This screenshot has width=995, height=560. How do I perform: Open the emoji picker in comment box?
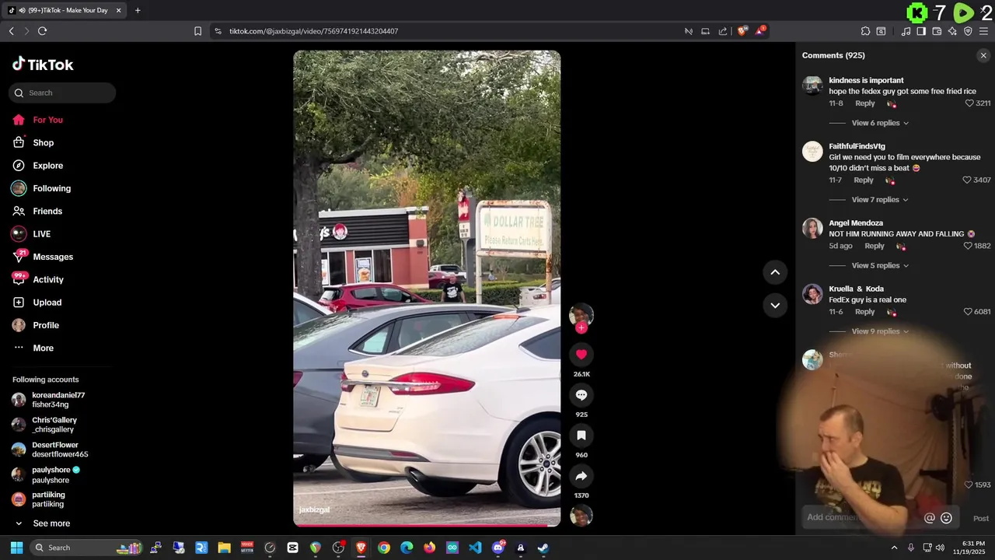click(x=946, y=518)
